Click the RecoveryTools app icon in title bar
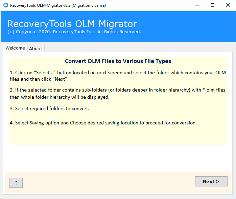This screenshot has height=199, width=236. (x=6, y=5)
